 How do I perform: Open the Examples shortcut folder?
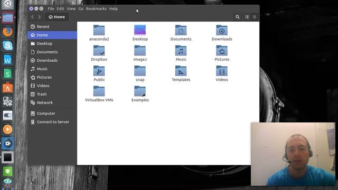(140, 91)
